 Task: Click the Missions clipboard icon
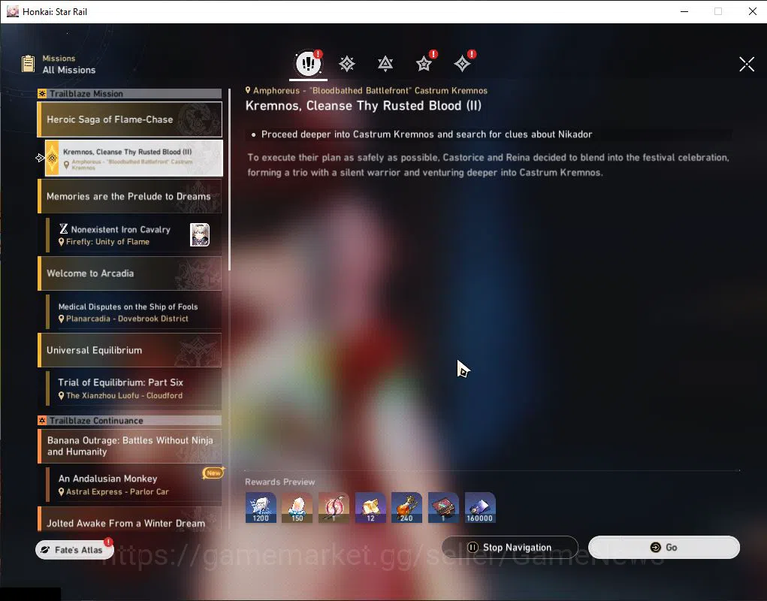[28, 64]
